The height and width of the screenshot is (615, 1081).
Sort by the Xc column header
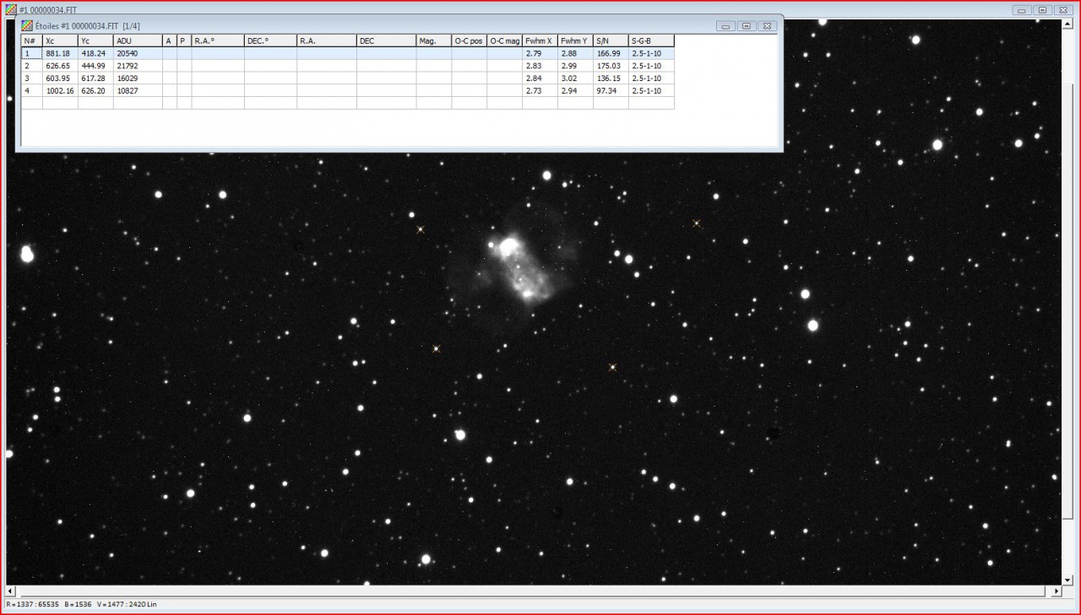(x=61, y=40)
